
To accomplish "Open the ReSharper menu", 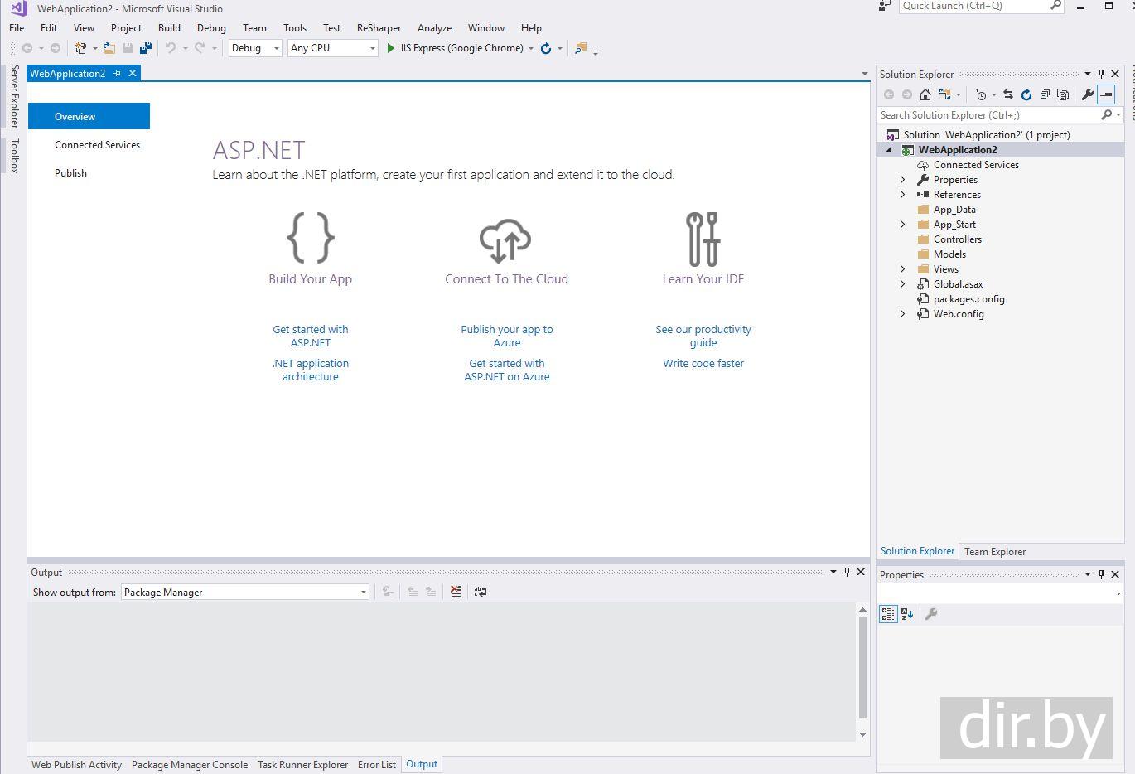I will coord(379,27).
